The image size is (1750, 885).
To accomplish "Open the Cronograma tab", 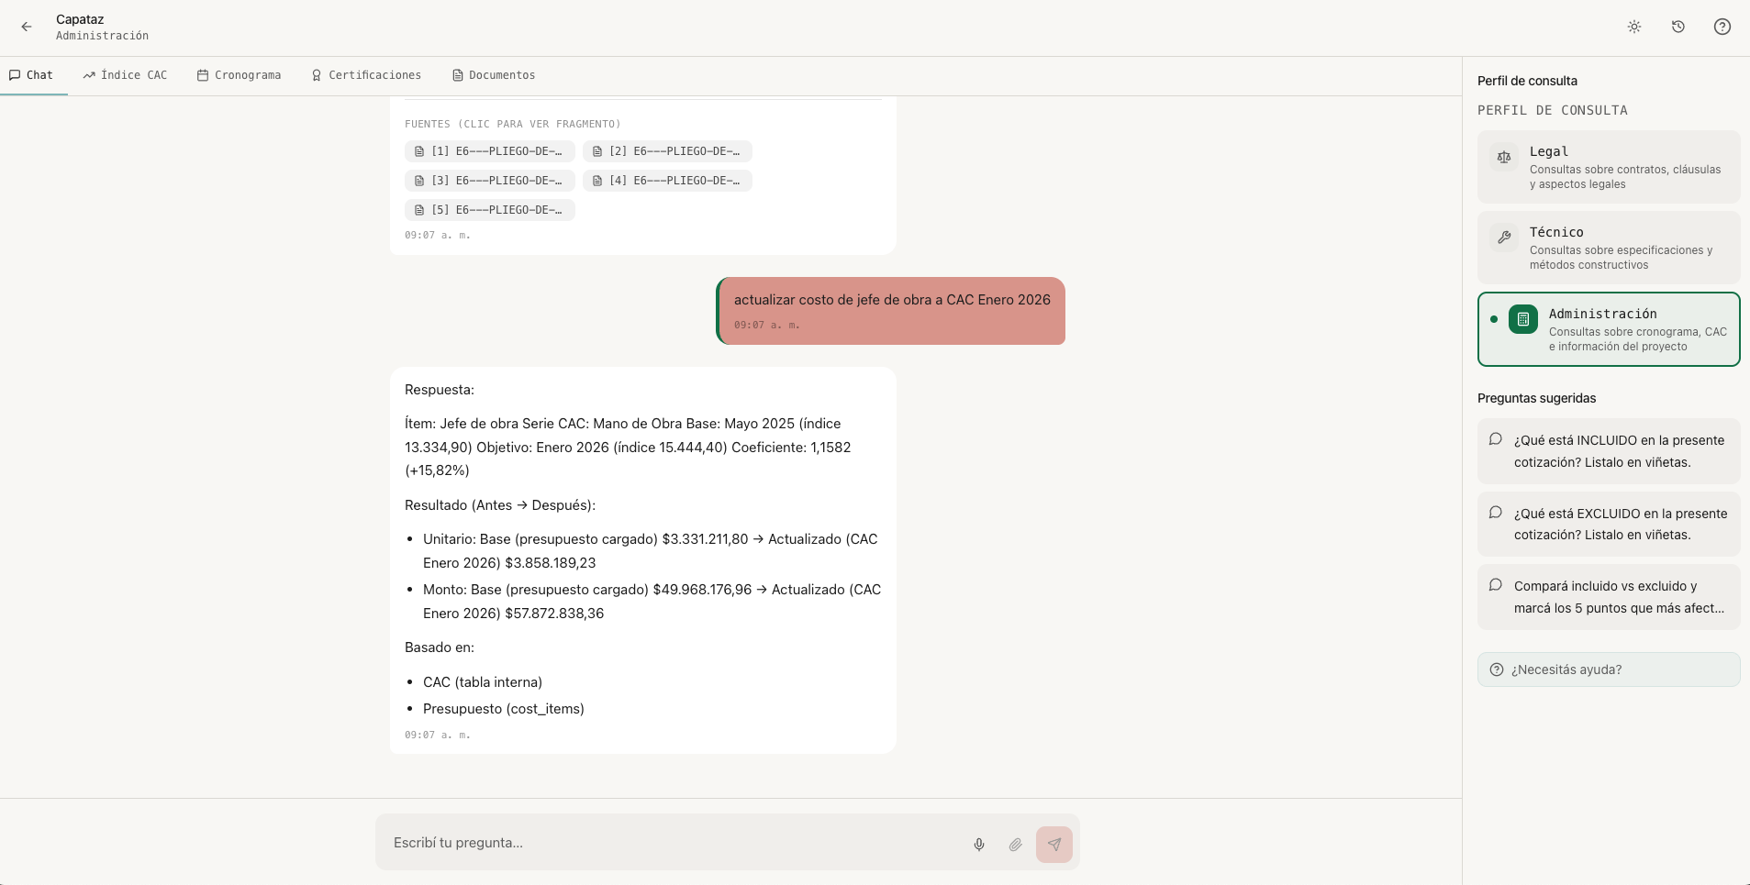I will click(239, 75).
